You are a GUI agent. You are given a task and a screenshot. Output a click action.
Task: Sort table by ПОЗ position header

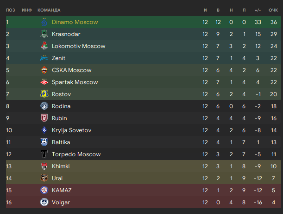point(11,10)
